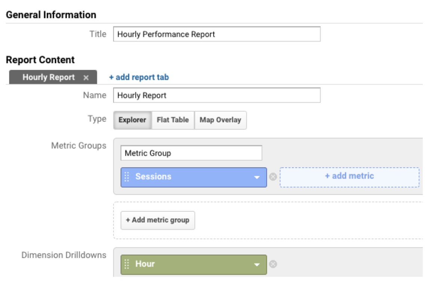Click the Dimension Drilldowns label
The width and height of the screenshot is (430, 285).
pyautogui.click(x=64, y=255)
